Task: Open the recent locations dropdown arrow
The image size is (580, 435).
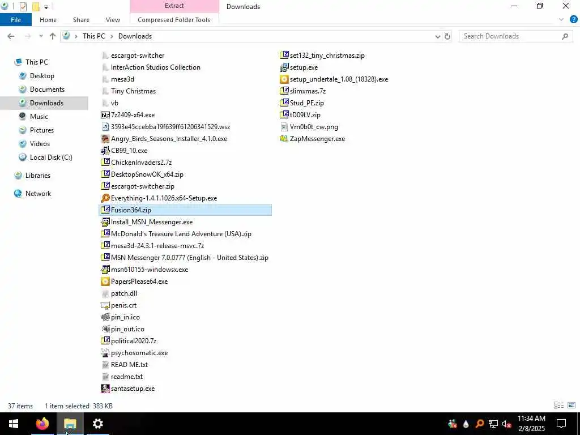Action: (41, 36)
